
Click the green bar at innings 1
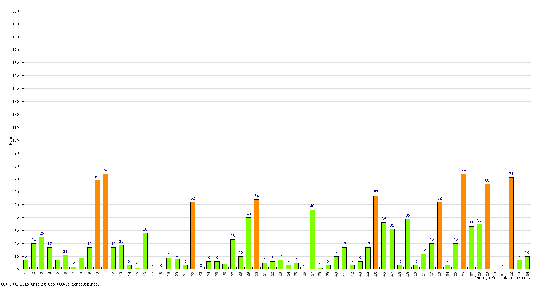pyautogui.click(x=26, y=265)
